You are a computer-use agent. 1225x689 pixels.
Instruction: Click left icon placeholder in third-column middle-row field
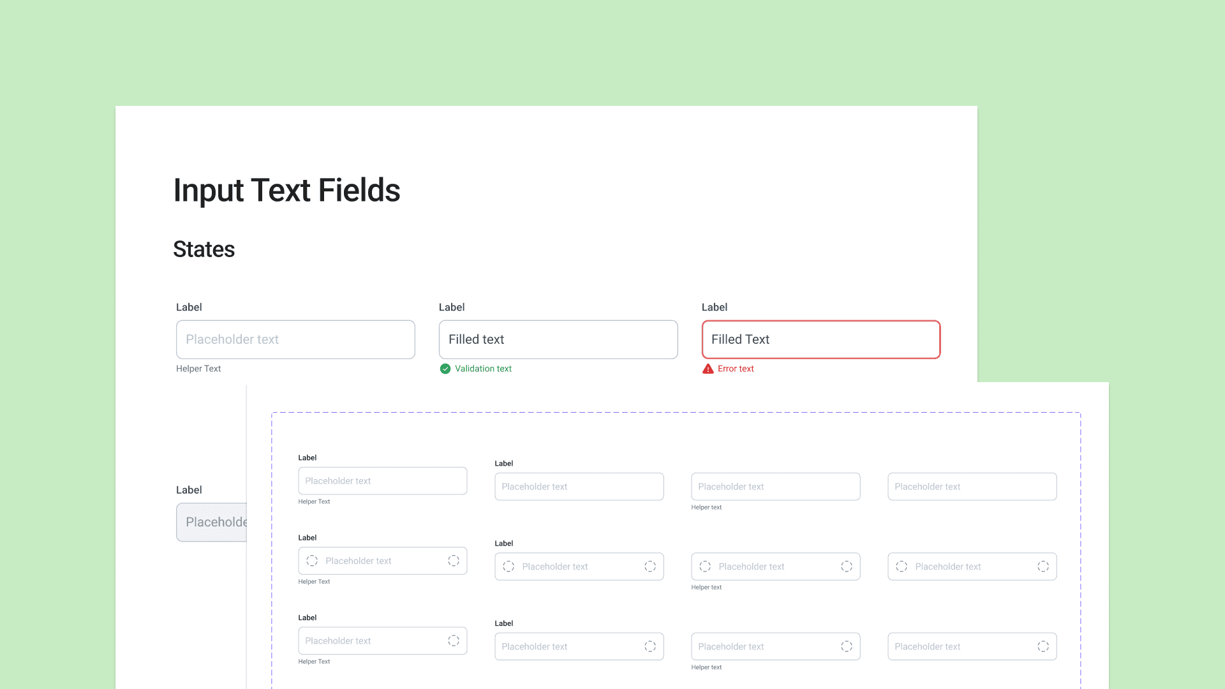click(x=705, y=567)
